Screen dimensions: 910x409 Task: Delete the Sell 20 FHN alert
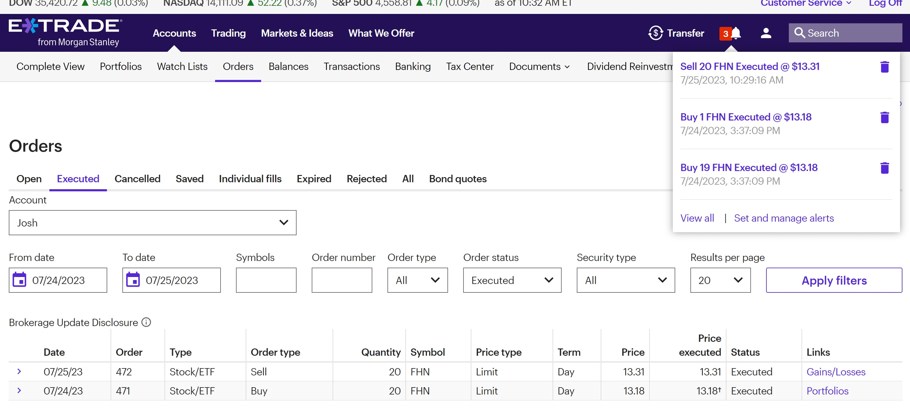tap(884, 67)
